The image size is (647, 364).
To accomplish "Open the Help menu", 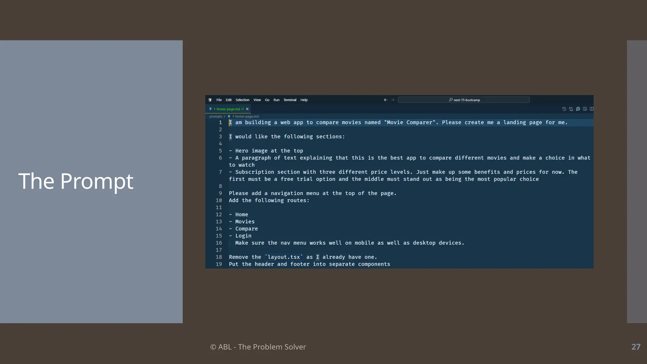I will [x=304, y=100].
